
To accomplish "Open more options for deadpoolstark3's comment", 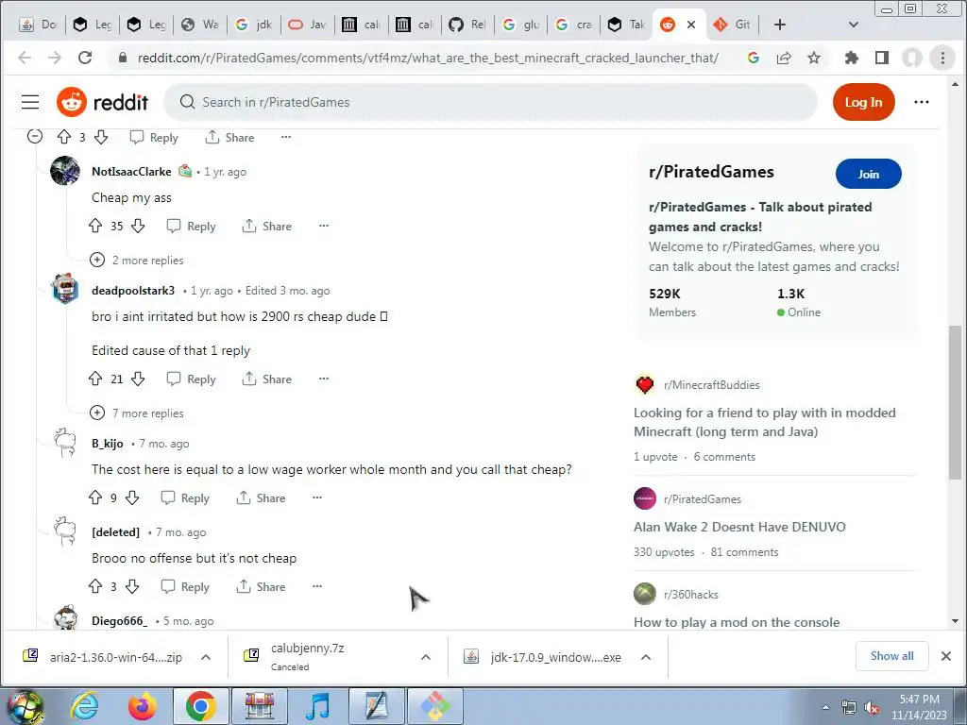I will (324, 379).
